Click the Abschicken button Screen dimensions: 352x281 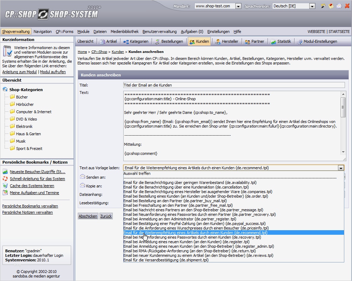pos(88,216)
